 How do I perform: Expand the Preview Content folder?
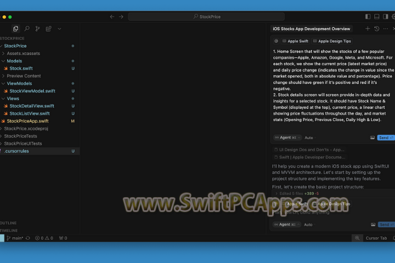[x=40, y=76]
